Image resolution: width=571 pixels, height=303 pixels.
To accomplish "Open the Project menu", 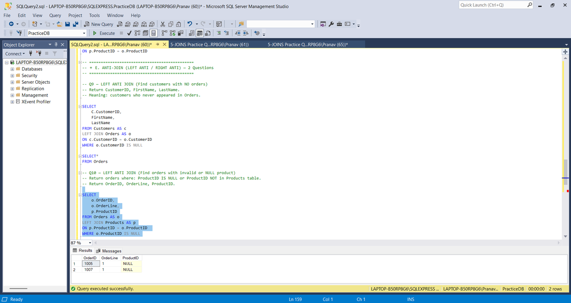I will (x=75, y=15).
